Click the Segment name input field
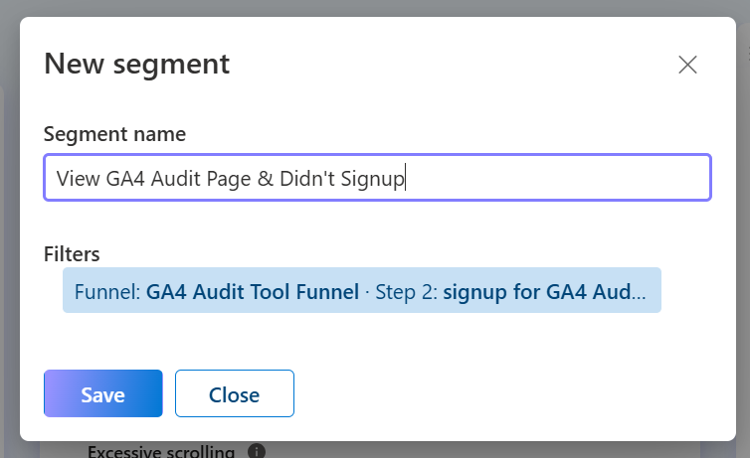750x458 pixels. tap(377, 178)
